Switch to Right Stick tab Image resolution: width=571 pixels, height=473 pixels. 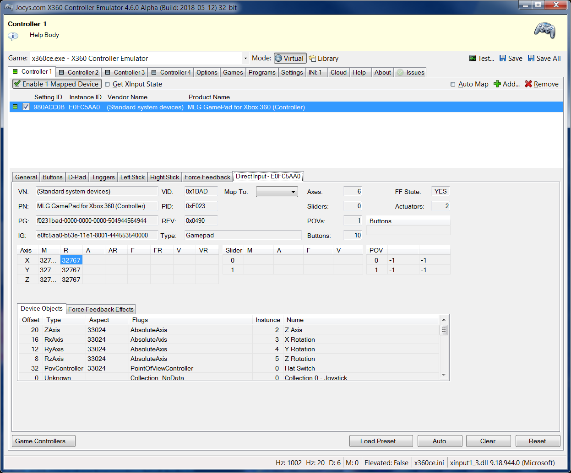click(164, 177)
